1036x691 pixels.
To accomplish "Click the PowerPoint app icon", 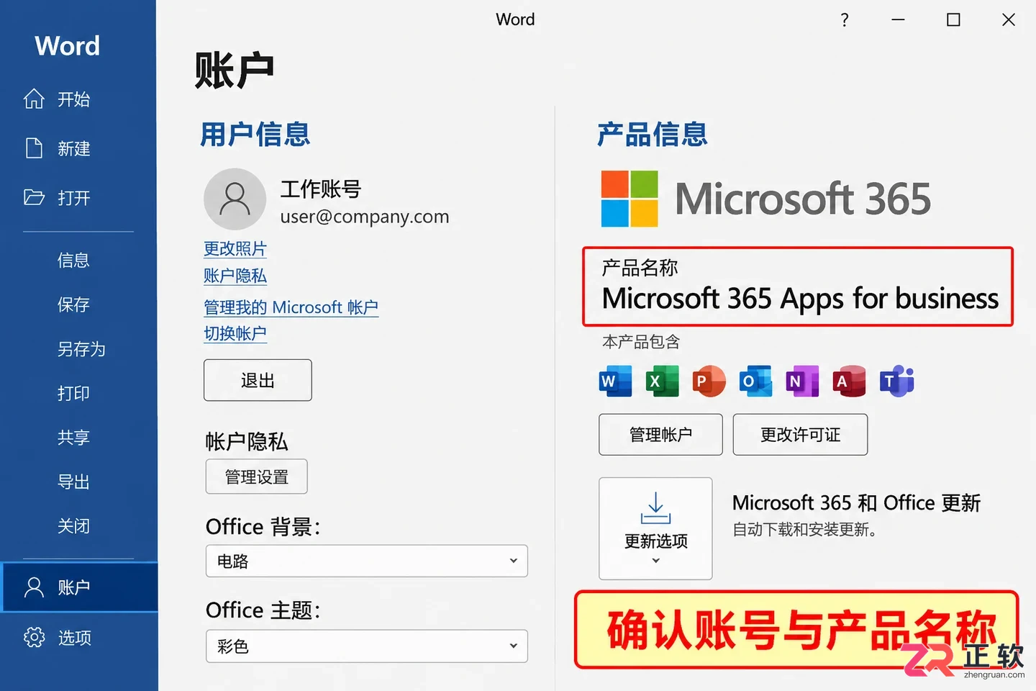I will (x=709, y=381).
